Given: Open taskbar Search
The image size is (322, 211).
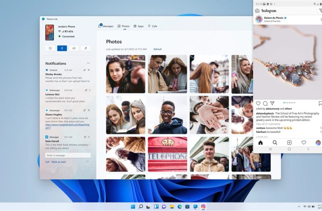Looking at the screenshot, I should click(x=141, y=207).
